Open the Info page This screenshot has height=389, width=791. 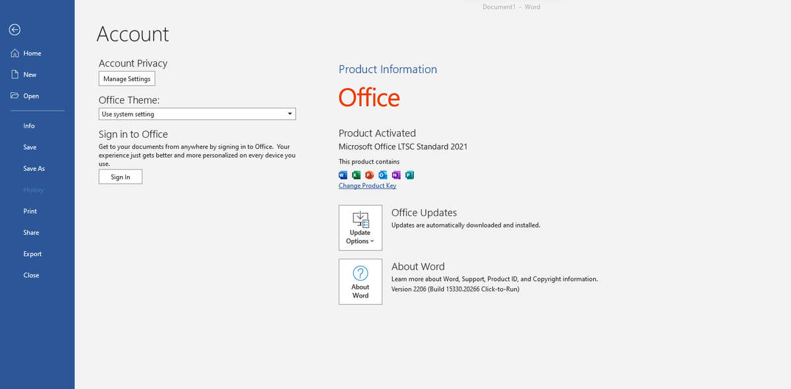(x=29, y=126)
